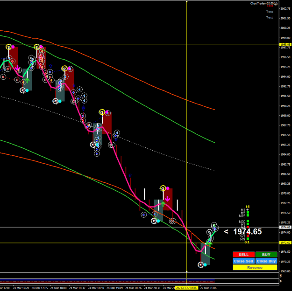Click the yellow 2023.03.27 01:05 date tag
The image size is (292, 291).
[x=186, y=288]
